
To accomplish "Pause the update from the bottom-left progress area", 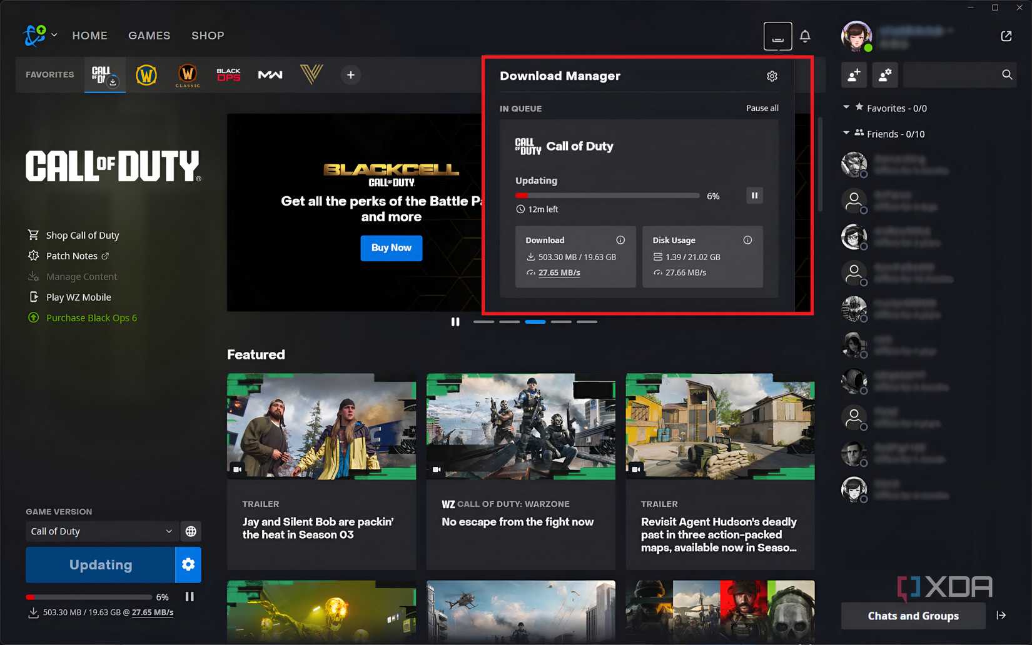I will coord(190,596).
